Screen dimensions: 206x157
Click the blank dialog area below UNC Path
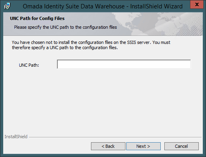pos(103,101)
